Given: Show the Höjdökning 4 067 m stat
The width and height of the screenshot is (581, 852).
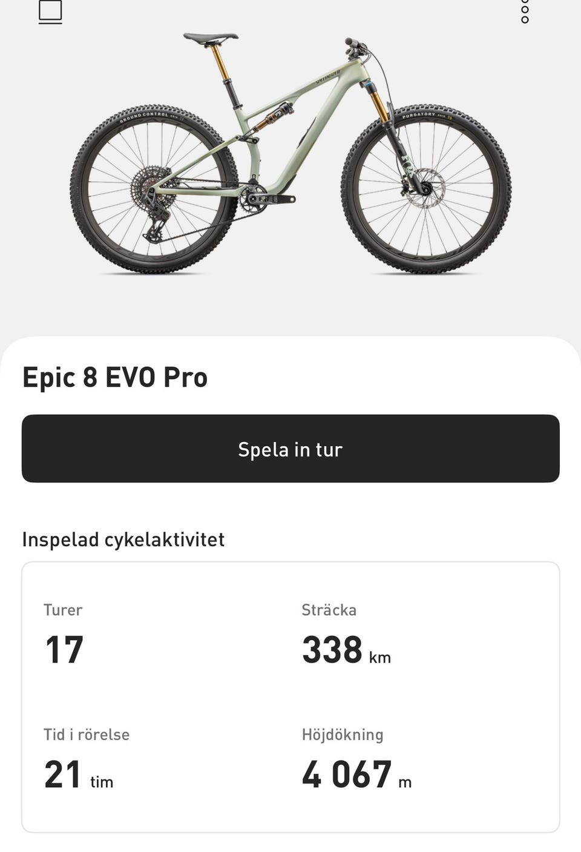Looking at the screenshot, I should pyautogui.click(x=357, y=760).
